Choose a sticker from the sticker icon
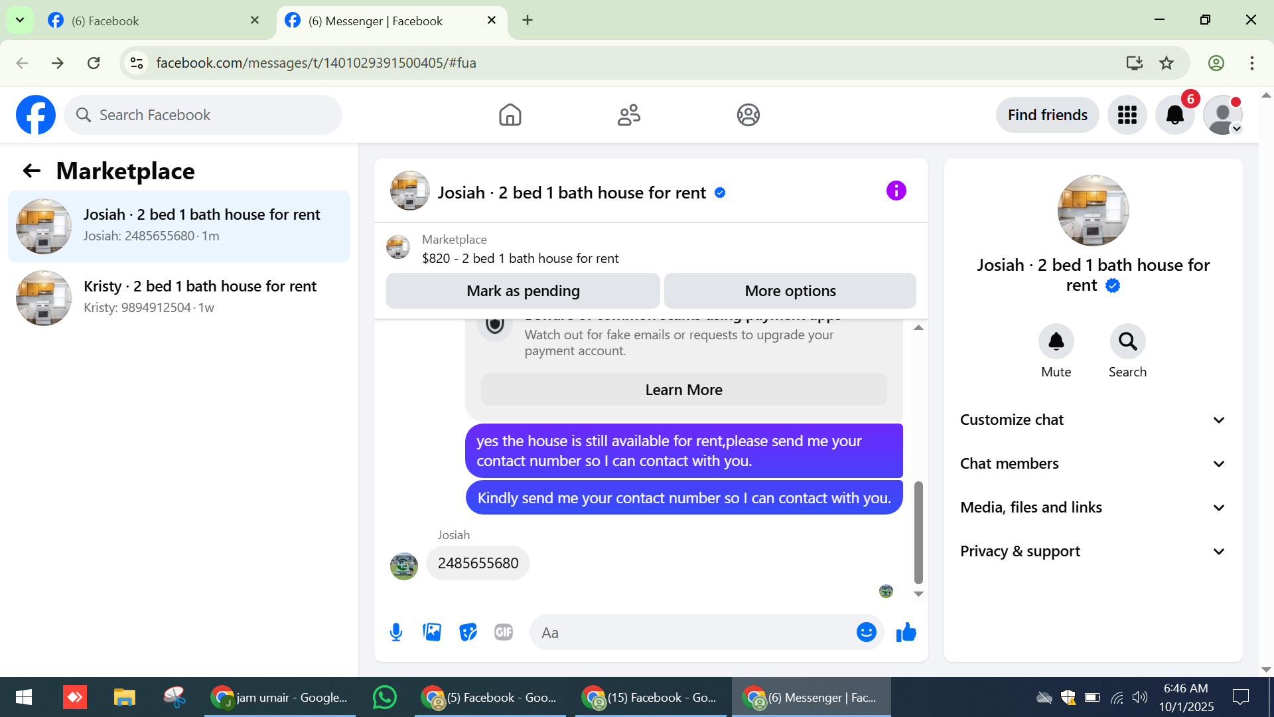1274x717 pixels. 468,633
